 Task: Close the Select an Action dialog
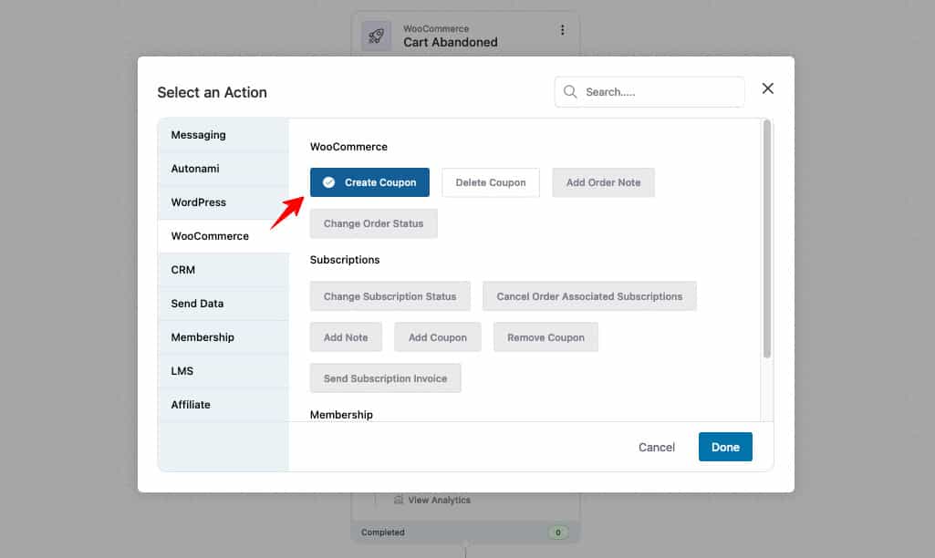[x=767, y=88]
